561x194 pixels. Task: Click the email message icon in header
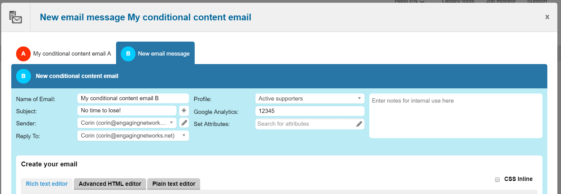15,17
